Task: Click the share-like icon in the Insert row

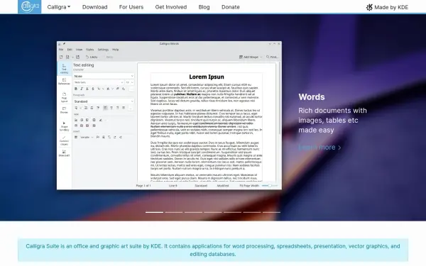Action: pos(121,137)
